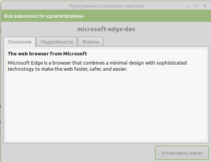Click the empty white area below the description
This screenshot has width=211, height=162.
tap(106, 106)
